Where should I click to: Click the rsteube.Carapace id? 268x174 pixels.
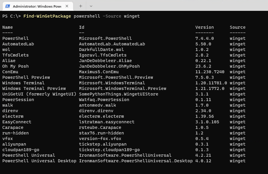tap(100, 127)
